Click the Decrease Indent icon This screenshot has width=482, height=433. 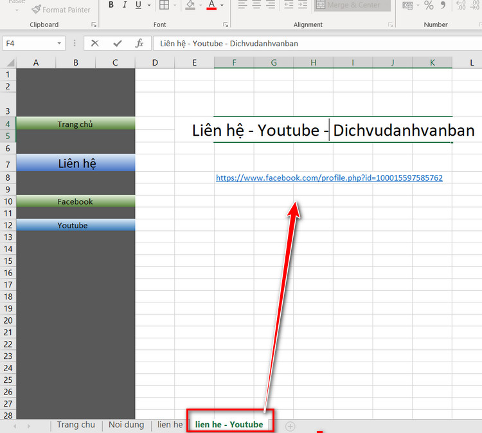click(289, 5)
